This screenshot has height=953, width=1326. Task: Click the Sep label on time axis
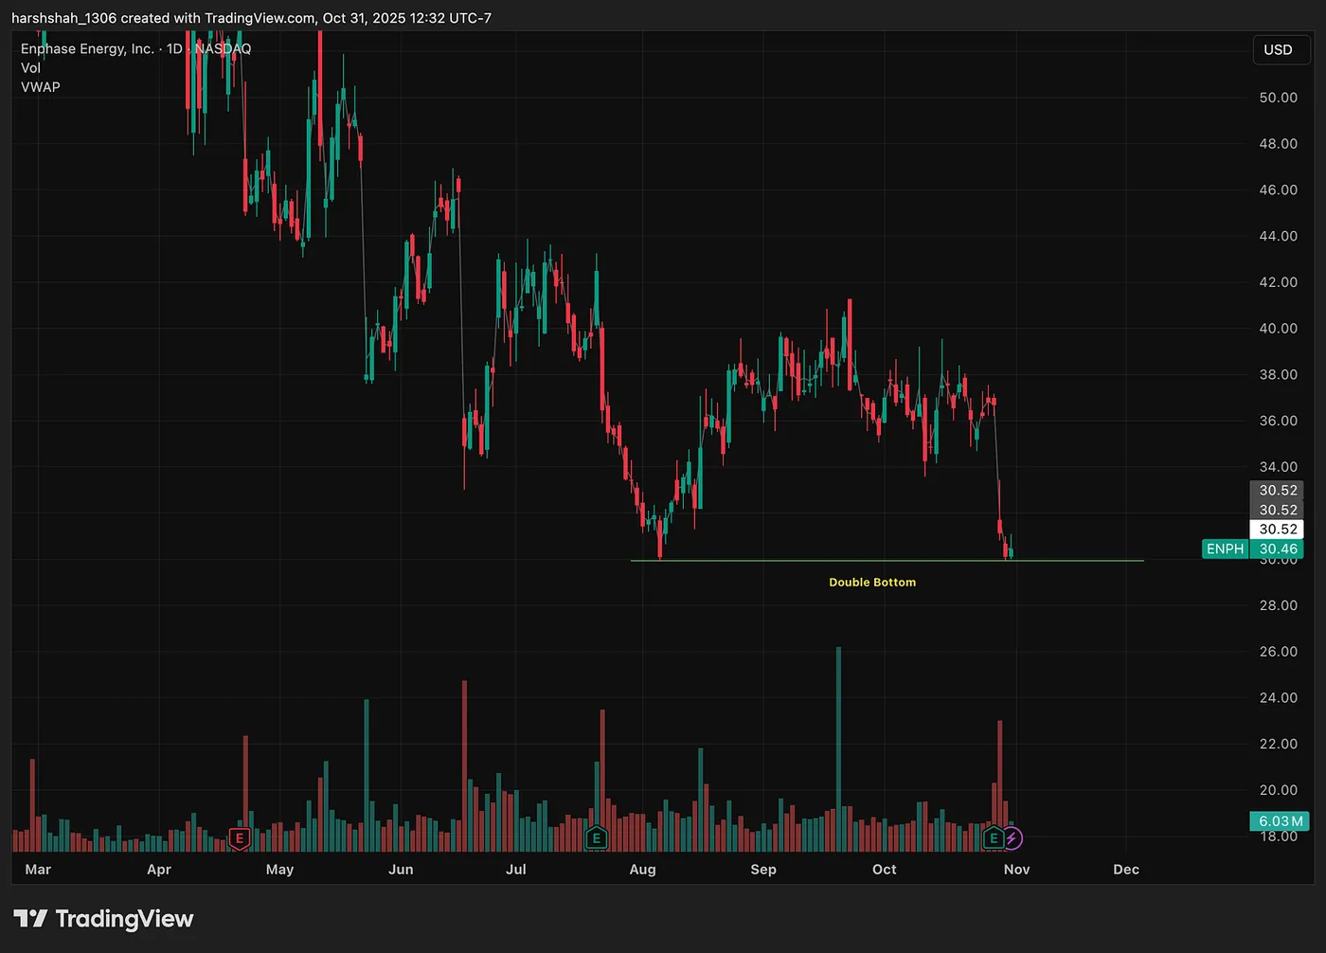pyautogui.click(x=763, y=869)
